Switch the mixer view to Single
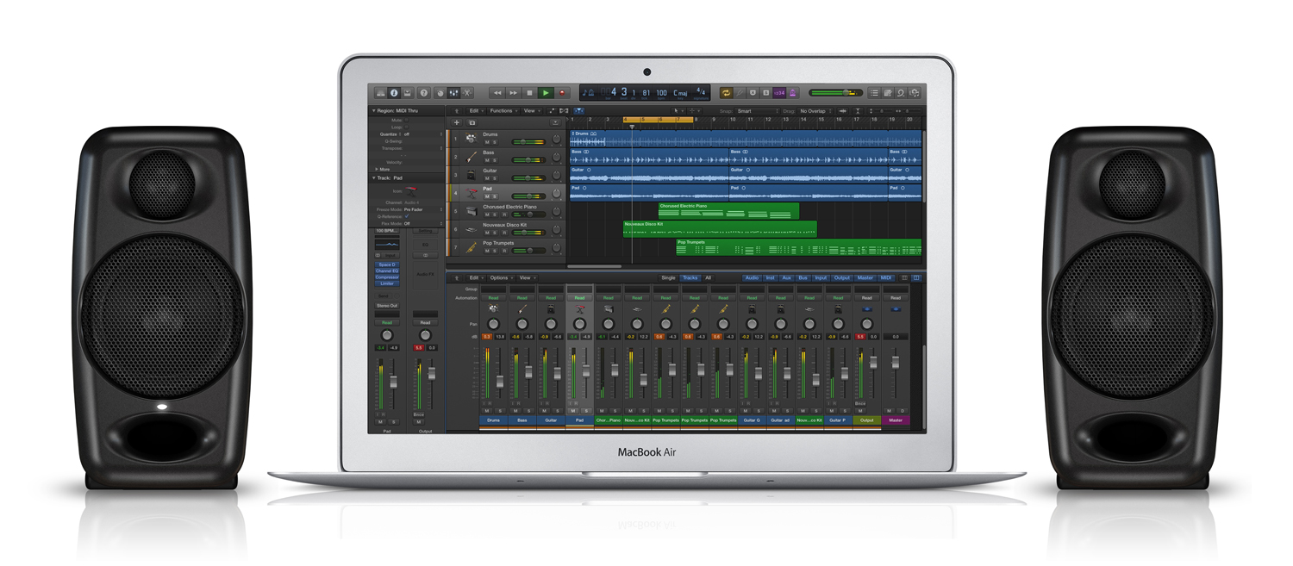This screenshot has height=566, width=1293. tap(668, 278)
